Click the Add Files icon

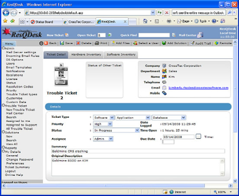click(x=113, y=43)
